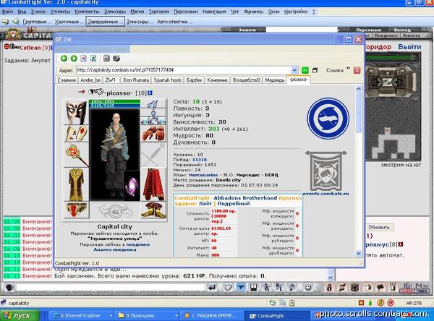Open the Магия menu
This screenshot has height=321, width=434.
click(x=137, y=12)
